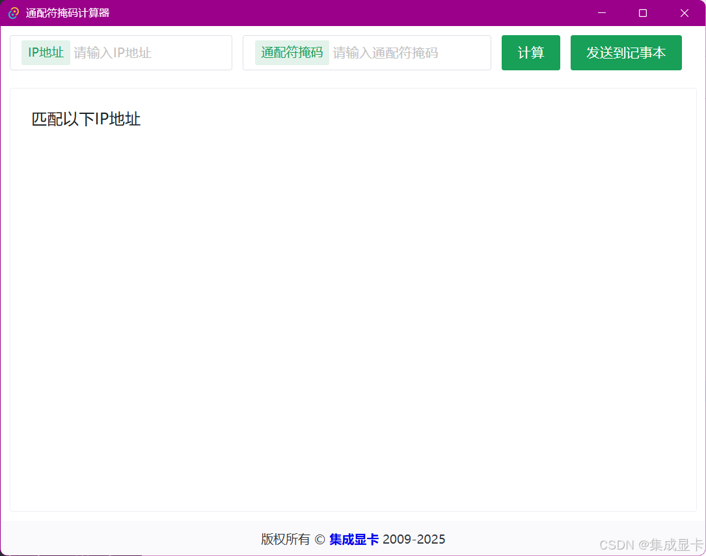
Task: Click the 计算 button
Action: (531, 53)
